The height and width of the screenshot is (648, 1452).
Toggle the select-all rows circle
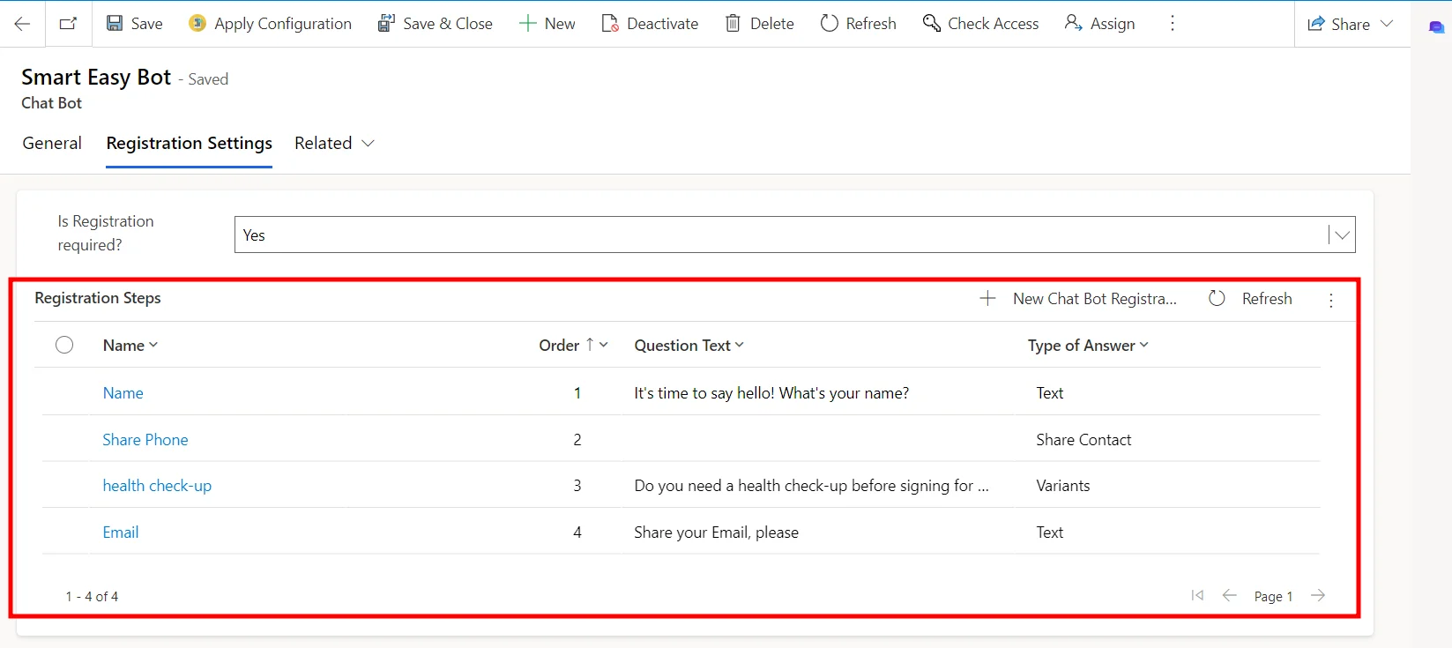(64, 345)
